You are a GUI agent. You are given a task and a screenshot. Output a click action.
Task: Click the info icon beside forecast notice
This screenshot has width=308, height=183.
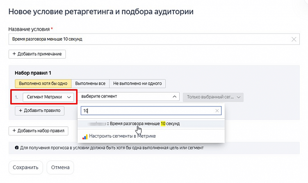point(17,148)
